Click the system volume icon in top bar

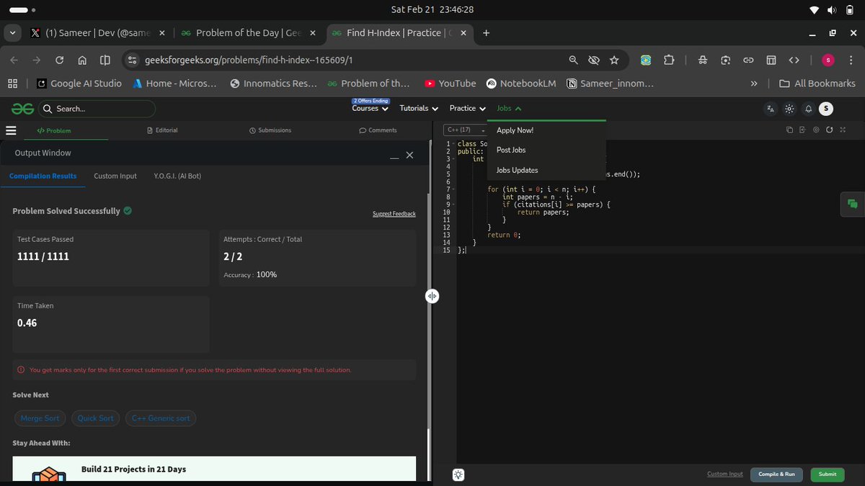[832, 10]
